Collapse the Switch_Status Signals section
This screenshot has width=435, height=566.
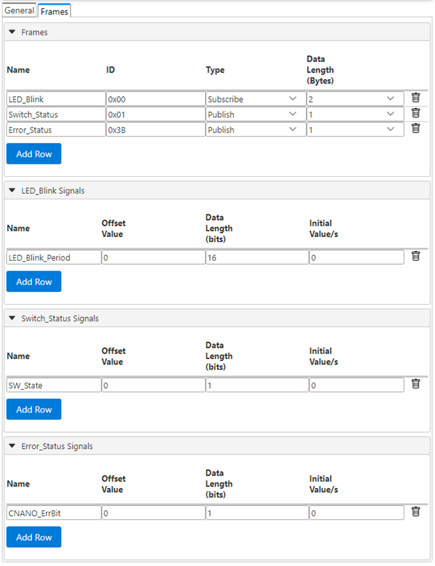12,318
